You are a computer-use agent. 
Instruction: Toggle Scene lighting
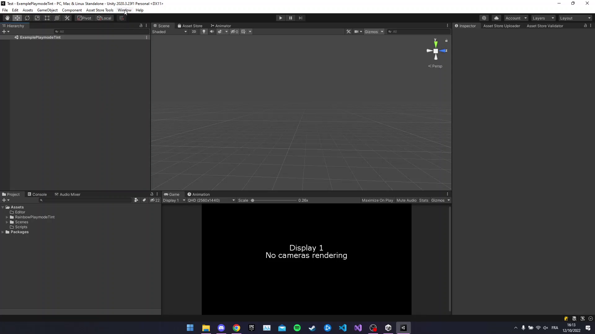204,32
